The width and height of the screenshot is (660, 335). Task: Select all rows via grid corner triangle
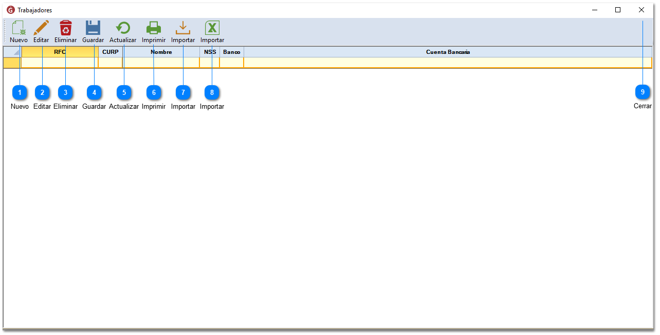pos(12,52)
